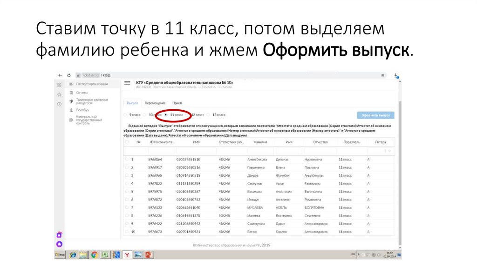
Task: Tick checkbox for row 4 Смагулов
Action: [127, 183]
